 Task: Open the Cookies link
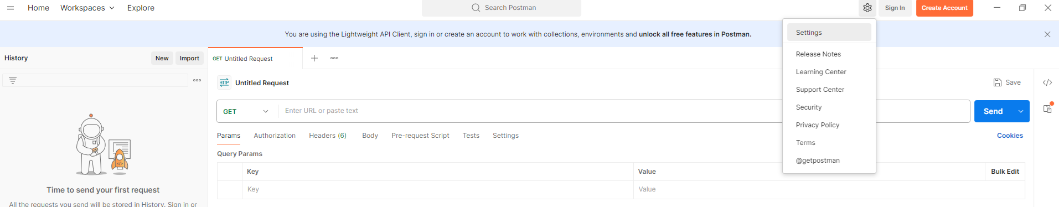click(x=1010, y=136)
